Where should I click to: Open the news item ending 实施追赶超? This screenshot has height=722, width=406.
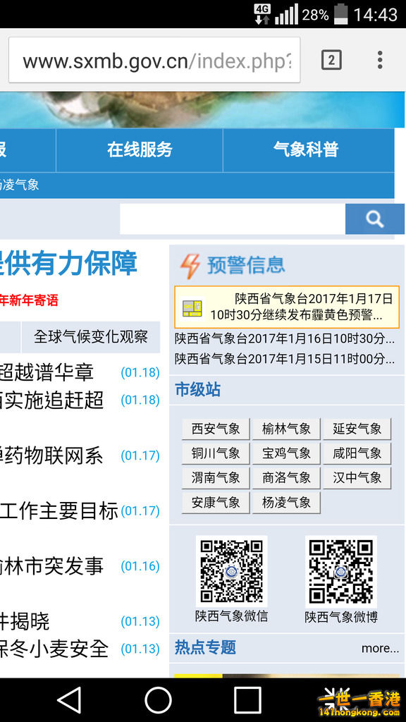point(51,400)
